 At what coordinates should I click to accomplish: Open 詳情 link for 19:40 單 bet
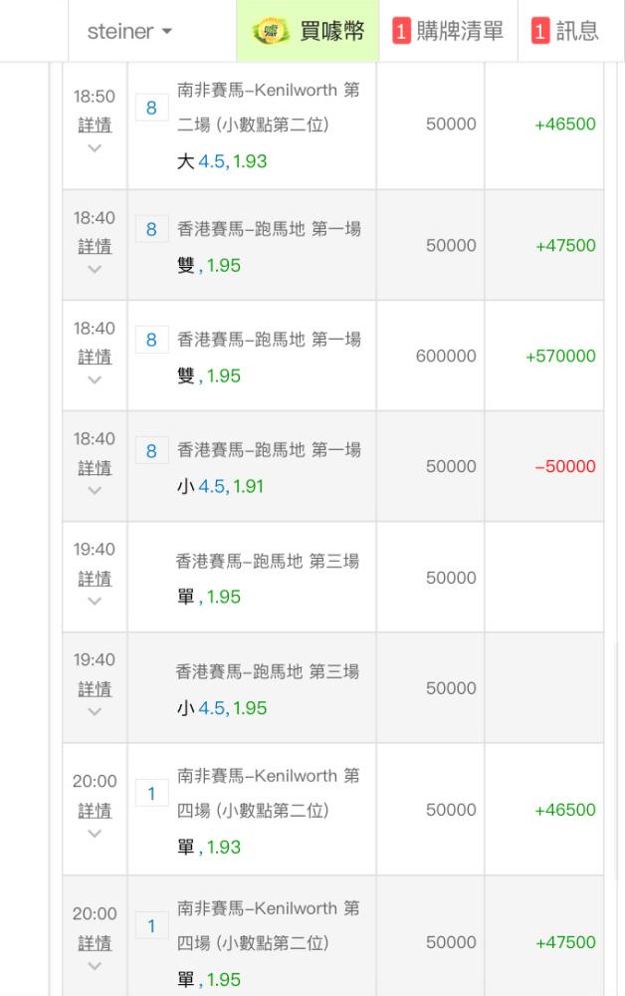coord(95,579)
